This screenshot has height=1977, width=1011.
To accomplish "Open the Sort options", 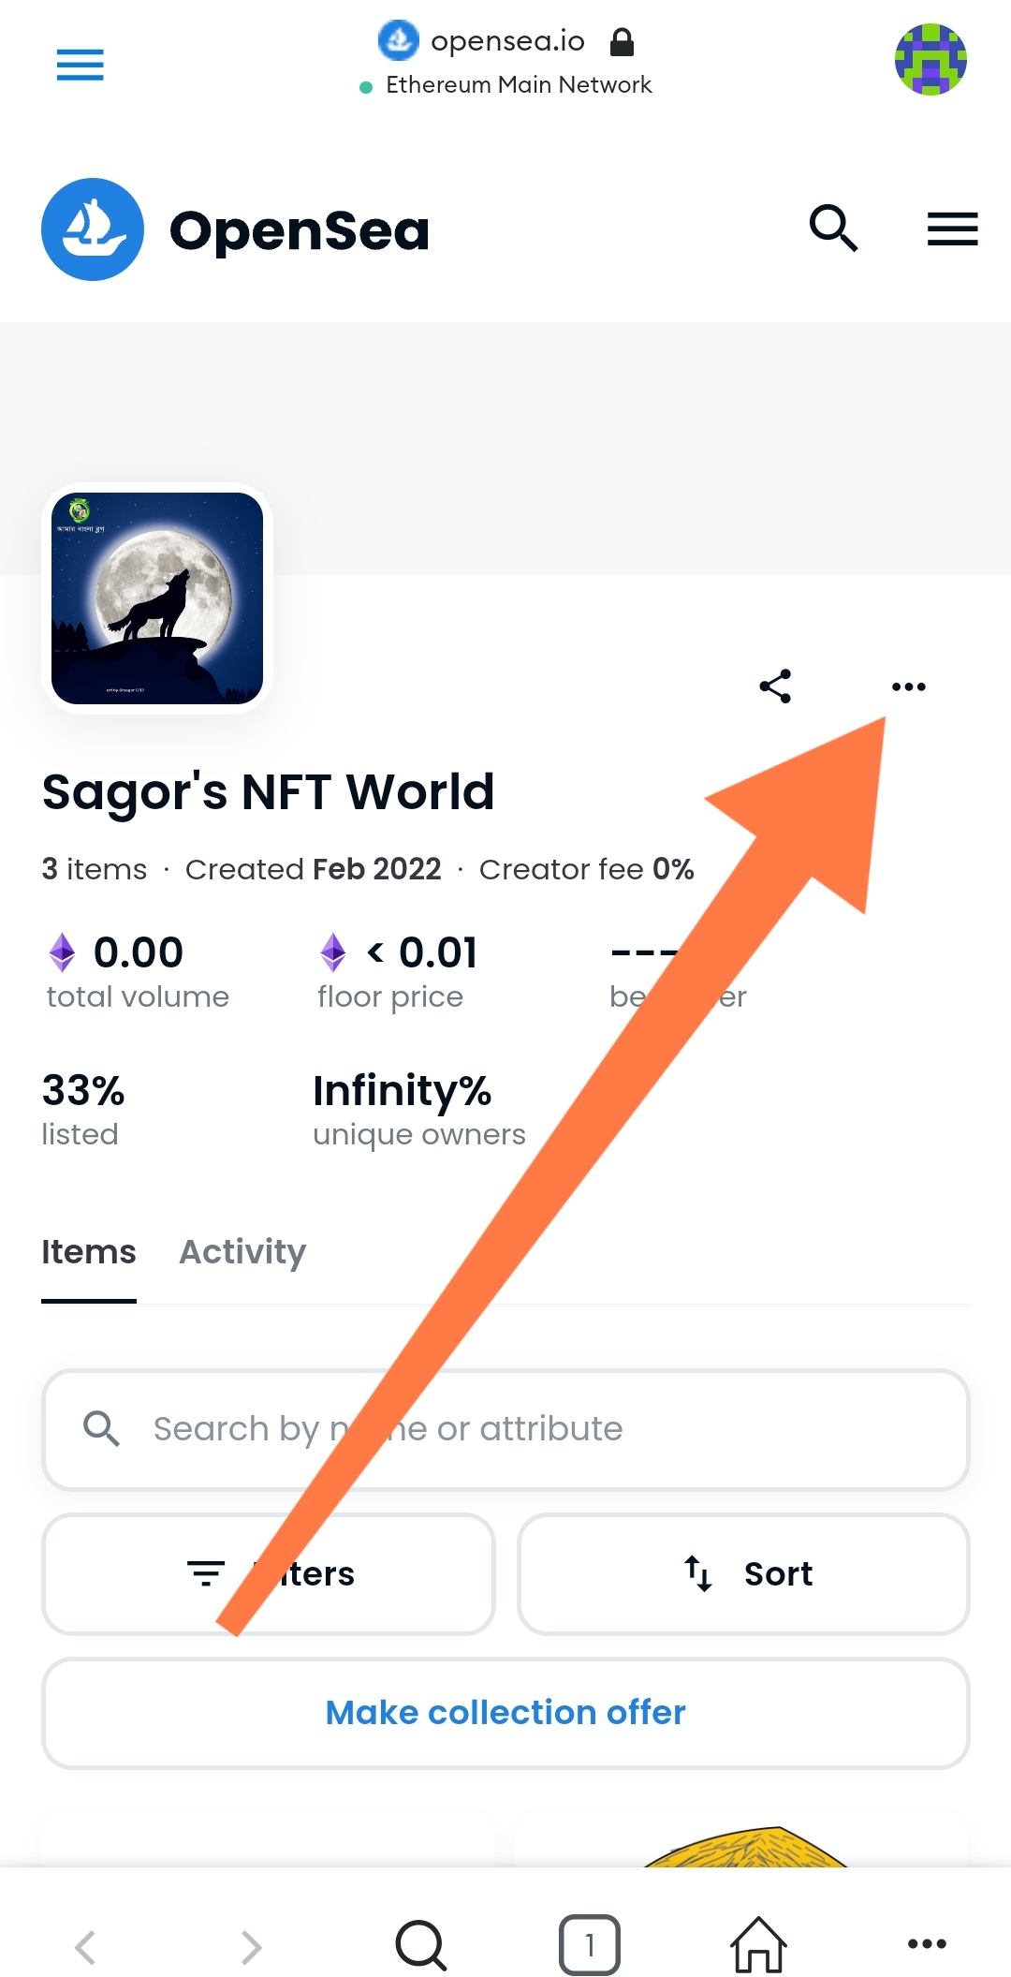I will (743, 1573).
